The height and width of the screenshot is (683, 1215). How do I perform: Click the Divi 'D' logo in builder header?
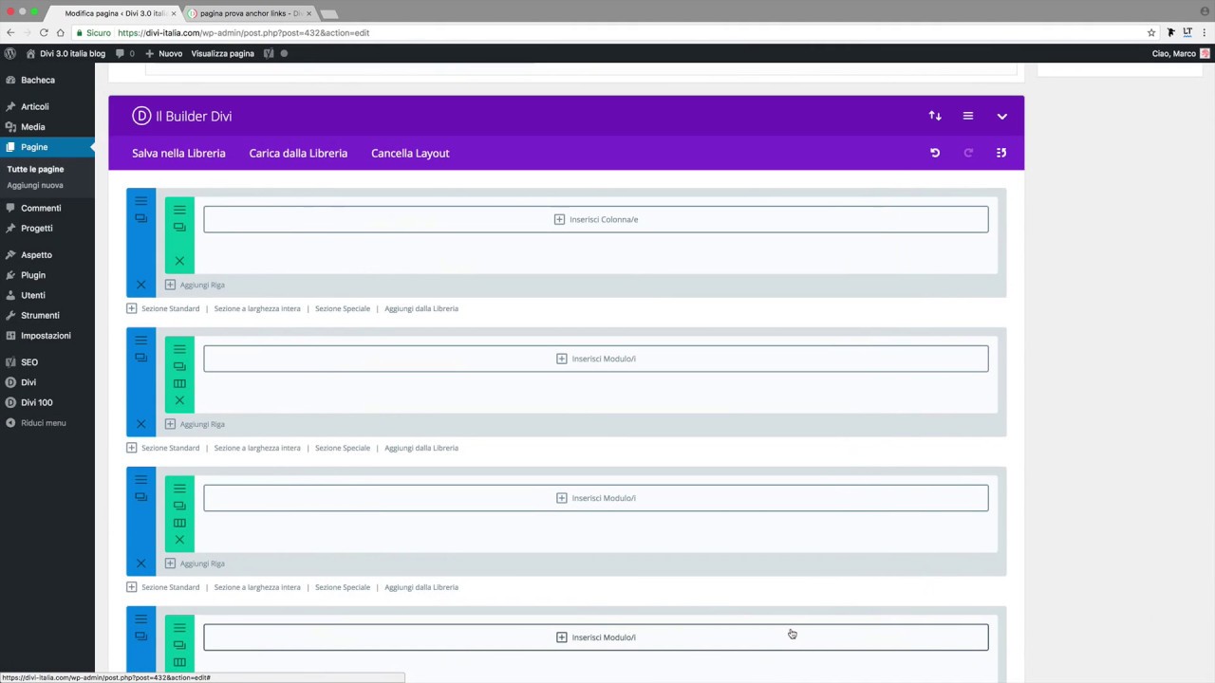(x=141, y=116)
